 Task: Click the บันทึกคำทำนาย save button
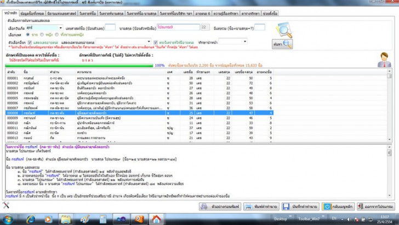pos(300,206)
